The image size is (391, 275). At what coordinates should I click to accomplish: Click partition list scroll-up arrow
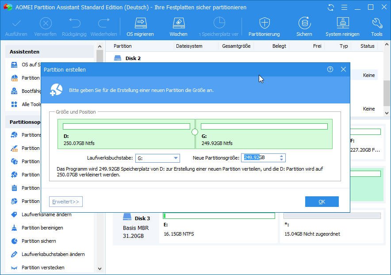coord(387,45)
